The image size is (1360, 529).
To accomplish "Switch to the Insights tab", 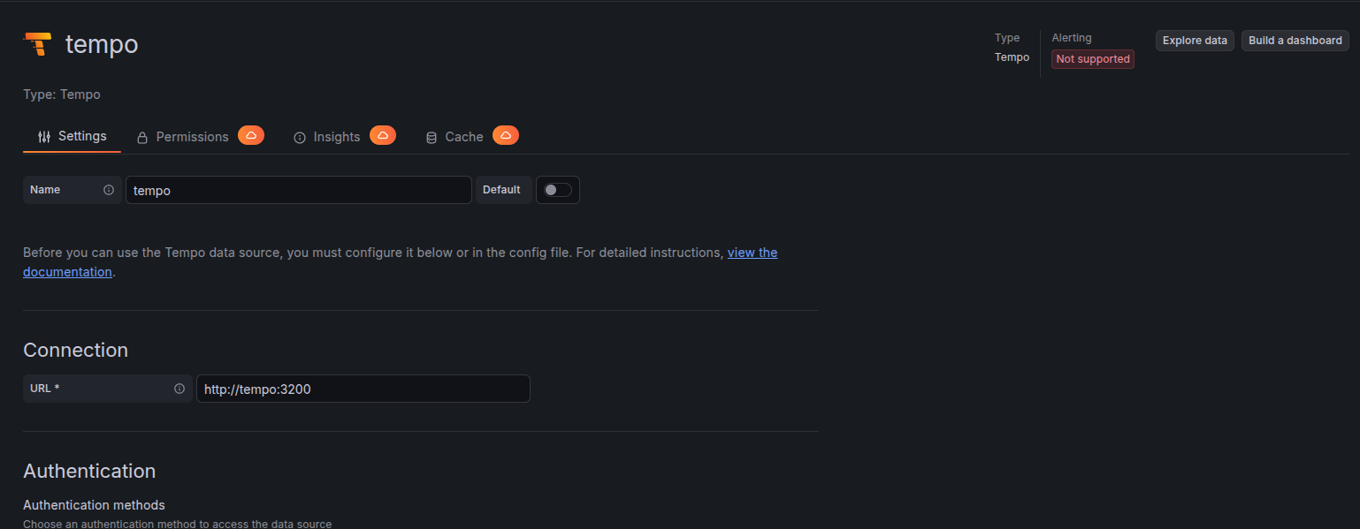I will (x=336, y=137).
